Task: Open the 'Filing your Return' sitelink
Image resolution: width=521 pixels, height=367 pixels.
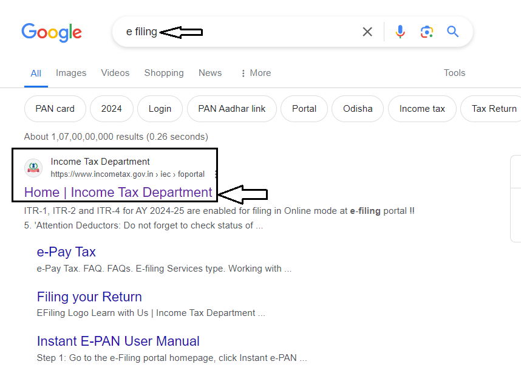Action: pyautogui.click(x=89, y=297)
